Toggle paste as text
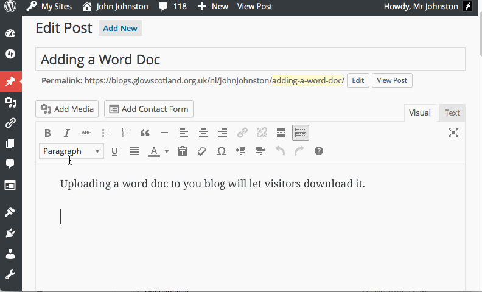Screen dimensions: 482x292 (x=183, y=151)
